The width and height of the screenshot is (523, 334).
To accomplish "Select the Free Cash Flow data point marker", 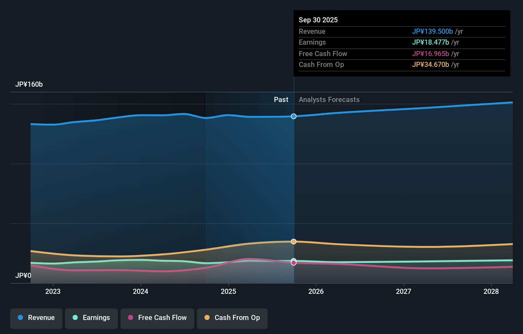I will pos(294,263).
